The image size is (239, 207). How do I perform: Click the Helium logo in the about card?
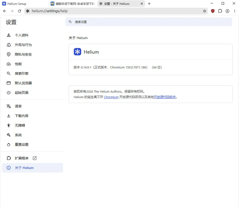(77, 52)
